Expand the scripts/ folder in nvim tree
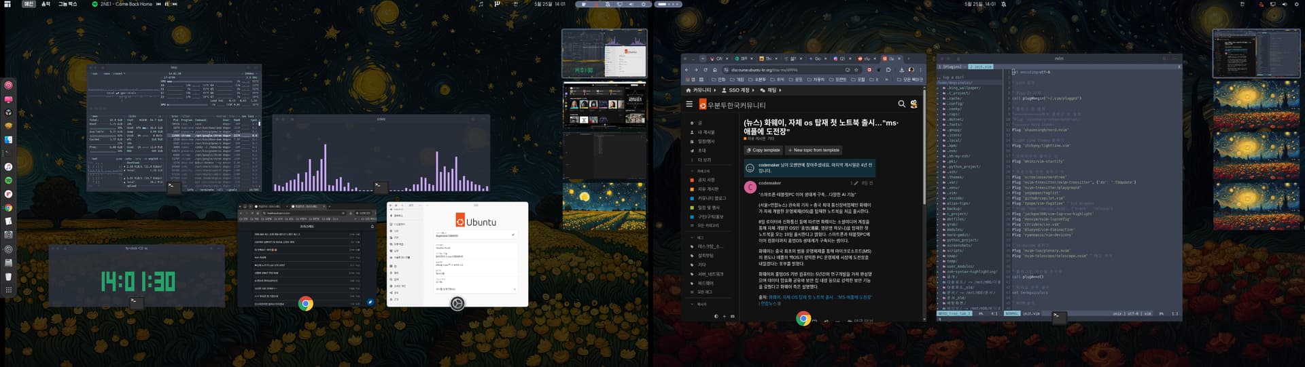Screen dimensions: 1305x367 pyautogui.click(x=954, y=251)
